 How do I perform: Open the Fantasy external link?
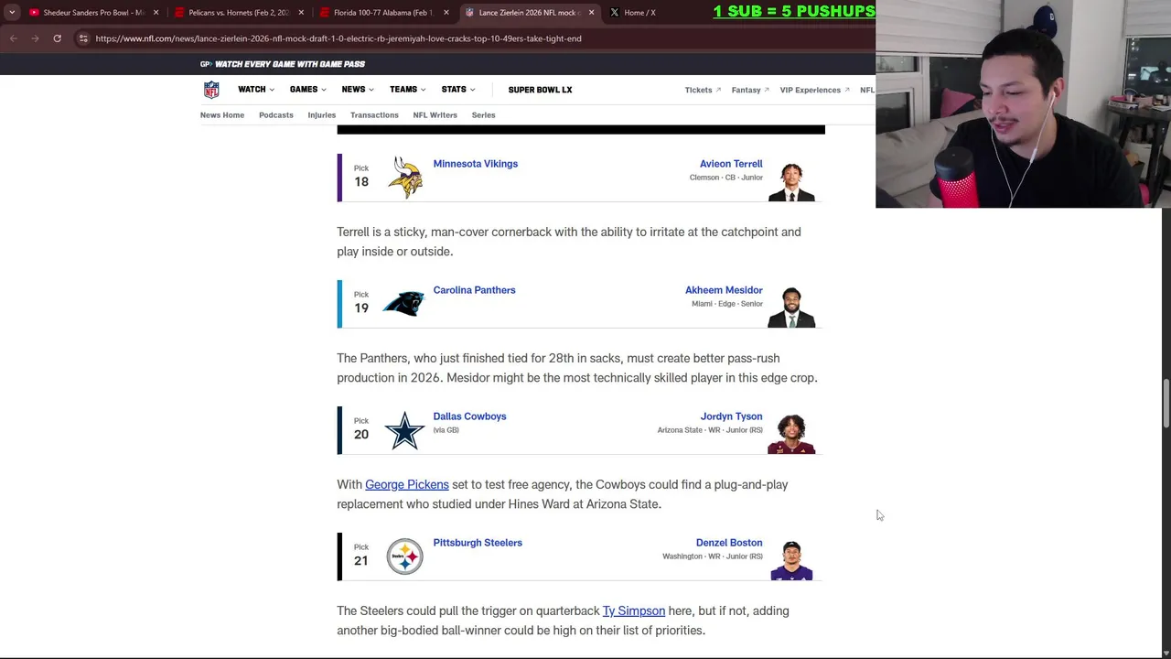pyautogui.click(x=750, y=90)
